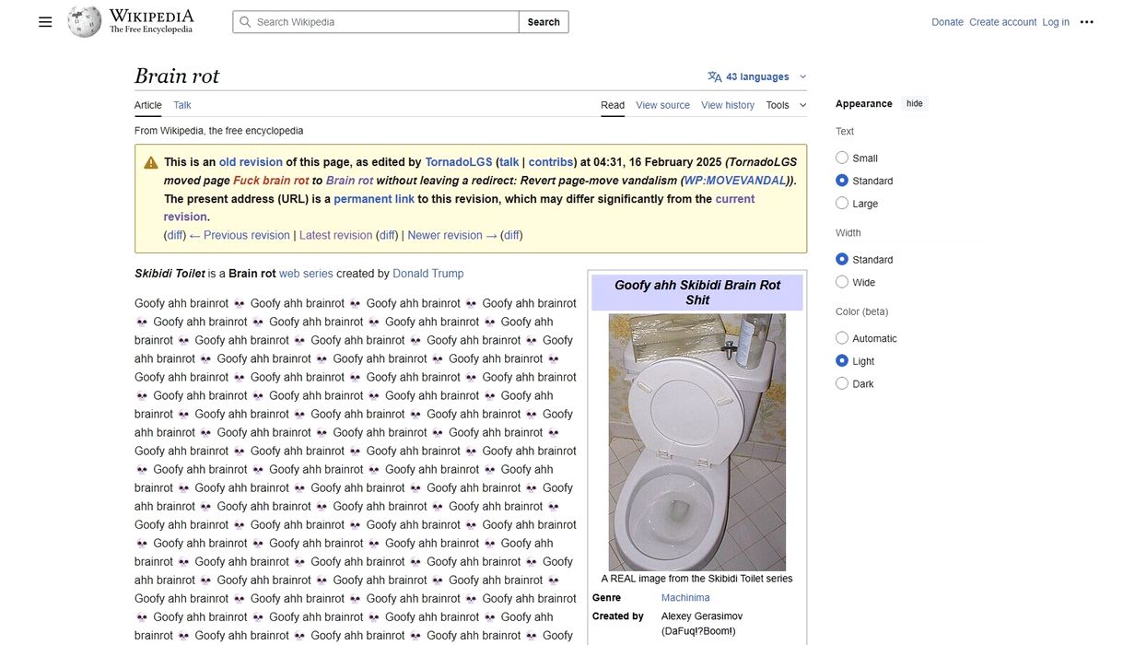Screen dimensions: 1135x645
Task: Click the warning triangle icon
Action: pyautogui.click(x=151, y=163)
